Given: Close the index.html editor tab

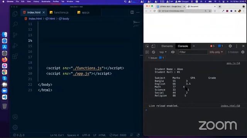Looking at the screenshot, I should click(44, 12).
